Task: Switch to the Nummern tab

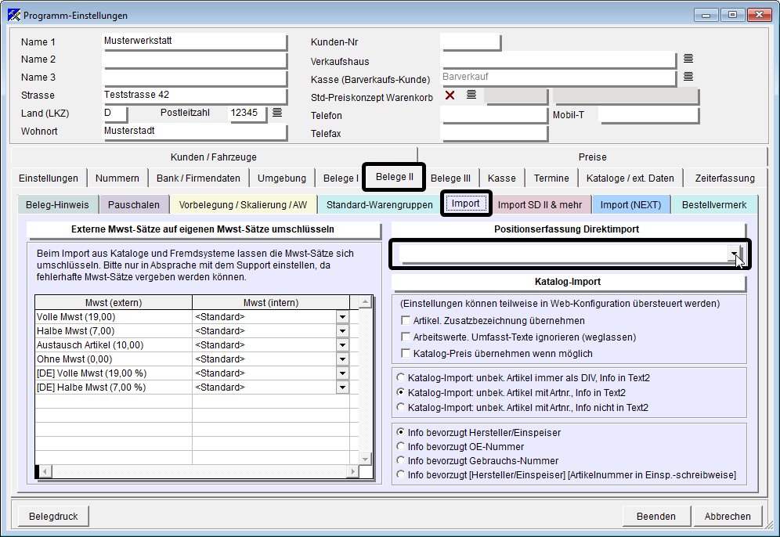Action: click(x=117, y=178)
